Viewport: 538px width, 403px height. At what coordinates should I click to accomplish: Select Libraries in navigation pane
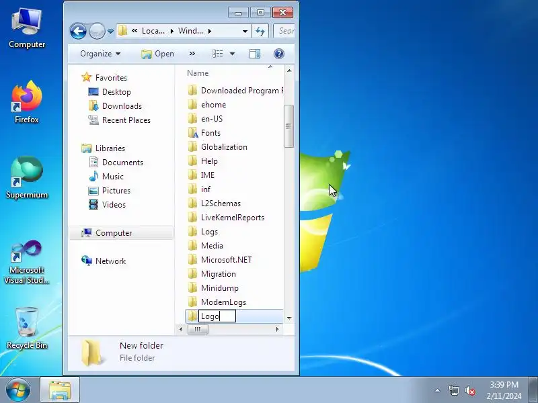(103, 148)
